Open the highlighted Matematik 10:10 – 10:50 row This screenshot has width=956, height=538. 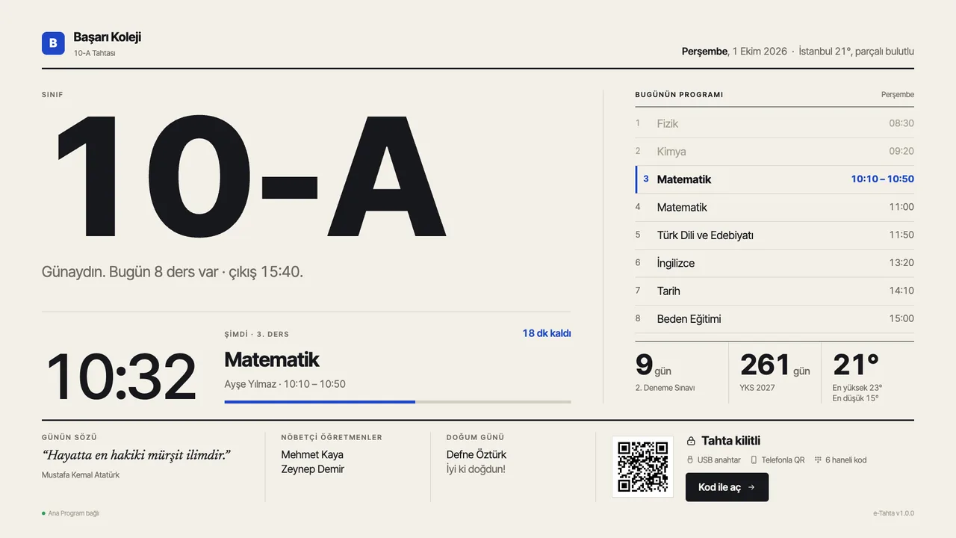point(775,179)
